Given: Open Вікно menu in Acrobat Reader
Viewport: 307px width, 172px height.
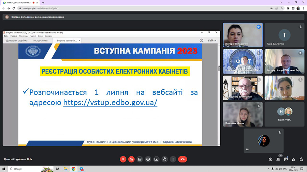Looking at the screenshot, I should point(40,36).
